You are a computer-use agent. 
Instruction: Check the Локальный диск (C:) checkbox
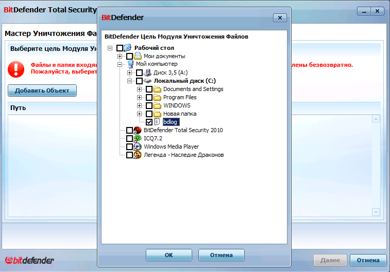(x=139, y=81)
